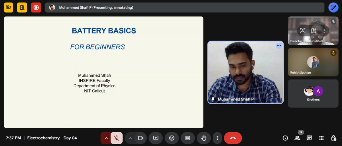This screenshot has height=146, width=342.
Task: Expand audio settings chevron
Action: click(106, 138)
